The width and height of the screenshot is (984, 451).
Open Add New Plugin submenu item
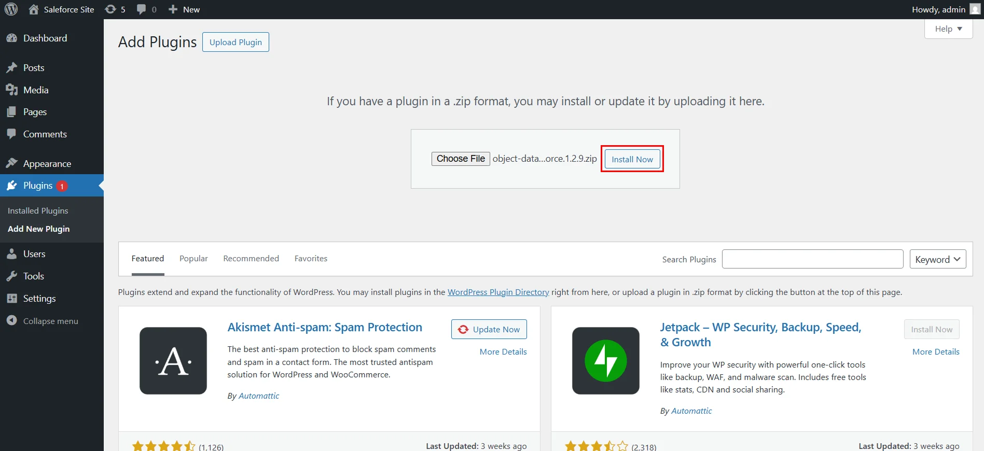click(38, 229)
